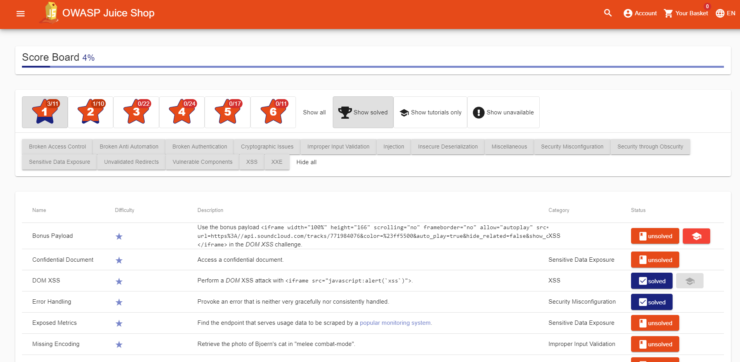Click Score Board progress bar
Viewport: 740px width, 362px height.
tap(373, 67)
